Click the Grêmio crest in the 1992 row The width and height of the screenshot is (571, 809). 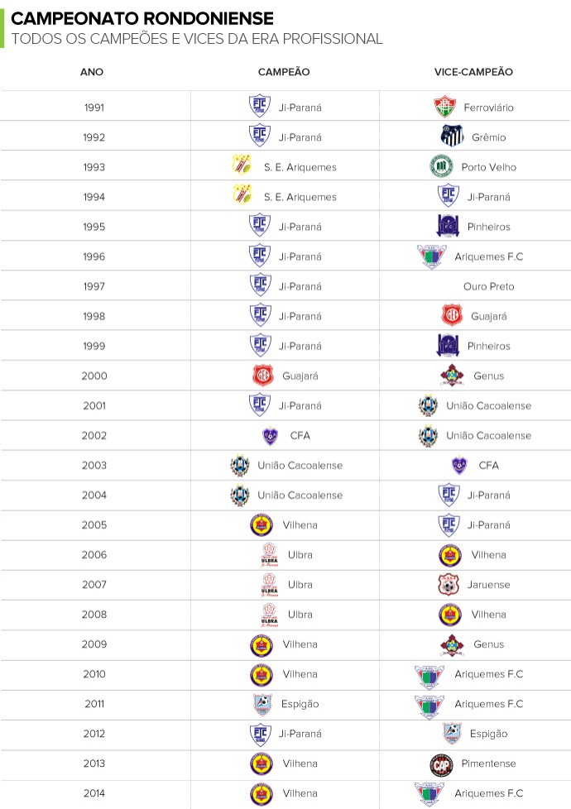pos(452,136)
